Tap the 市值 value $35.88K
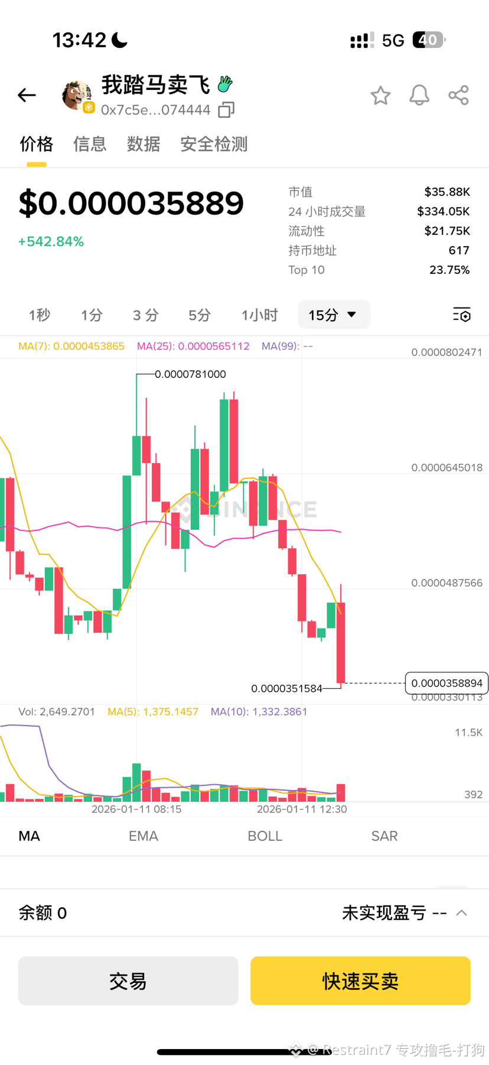 point(447,192)
